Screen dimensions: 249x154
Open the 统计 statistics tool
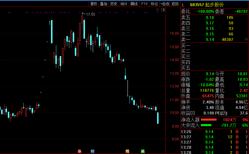124,4
